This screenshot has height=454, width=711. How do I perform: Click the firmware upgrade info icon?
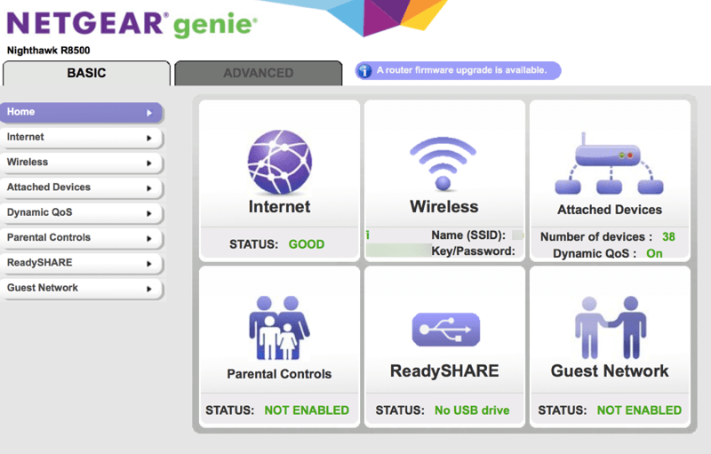click(364, 71)
